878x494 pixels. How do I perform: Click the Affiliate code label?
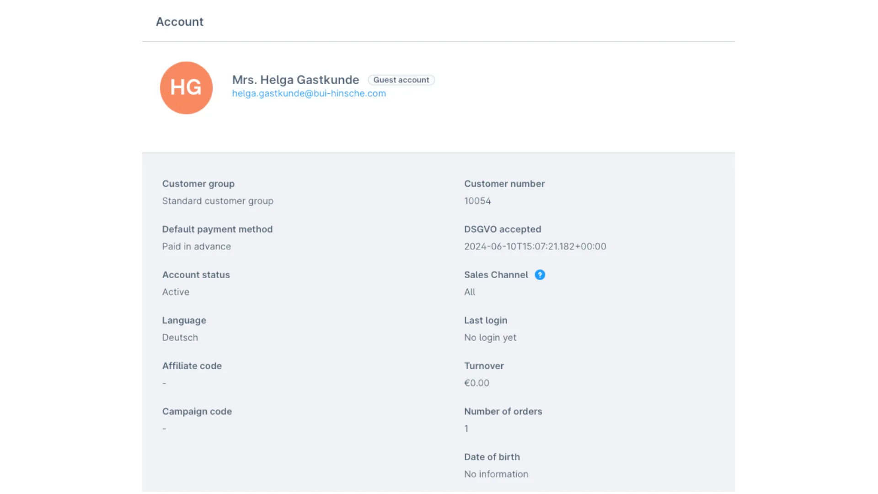tap(192, 366)
